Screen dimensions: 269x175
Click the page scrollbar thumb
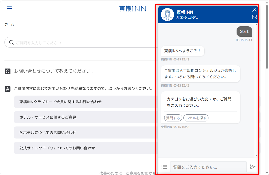[267, 37]
